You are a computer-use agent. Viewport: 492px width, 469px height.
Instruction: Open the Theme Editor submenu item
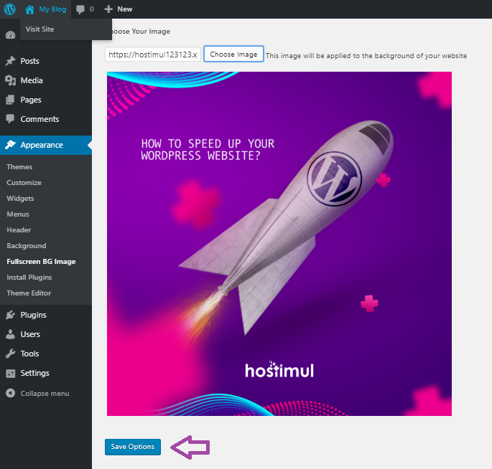pos(29,293)
